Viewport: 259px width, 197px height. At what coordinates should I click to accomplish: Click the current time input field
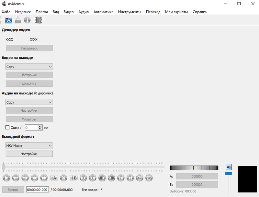coord(37,190)
